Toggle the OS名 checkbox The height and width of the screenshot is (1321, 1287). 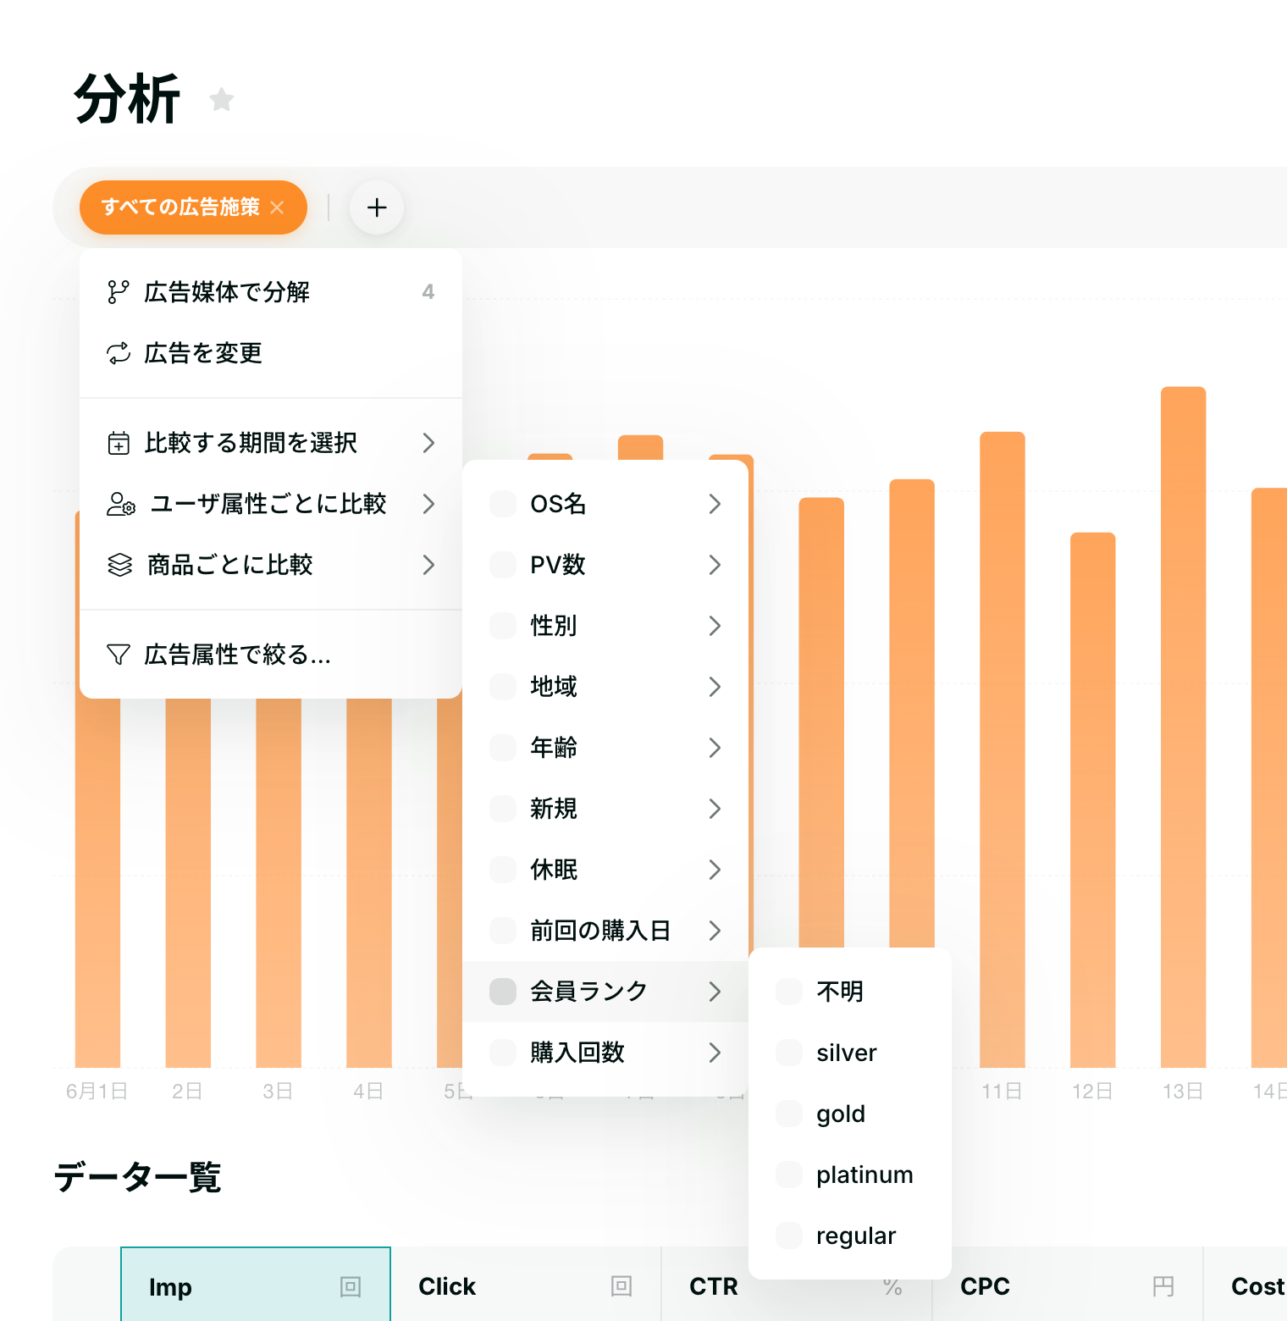503,504
